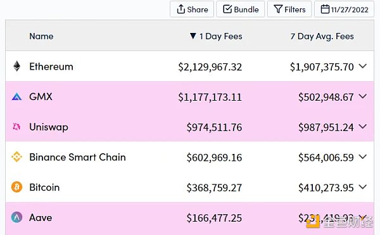Image resolution: width=380 pixels, height=235 pixels.
Task: Click the Ethereum logo icon
Action: [16, 66]
